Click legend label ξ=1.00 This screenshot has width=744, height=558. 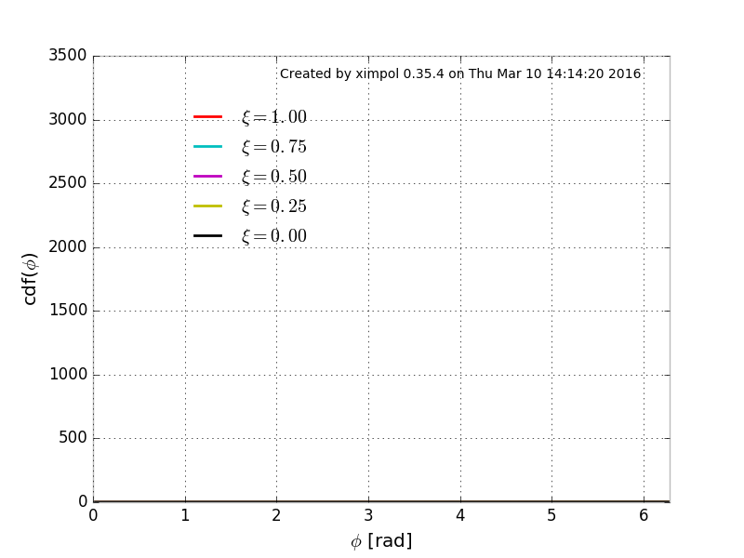point(274,117)
